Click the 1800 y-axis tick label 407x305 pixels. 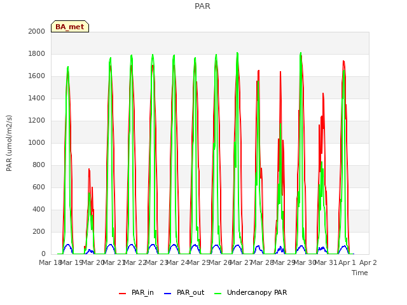click(37, 53)
